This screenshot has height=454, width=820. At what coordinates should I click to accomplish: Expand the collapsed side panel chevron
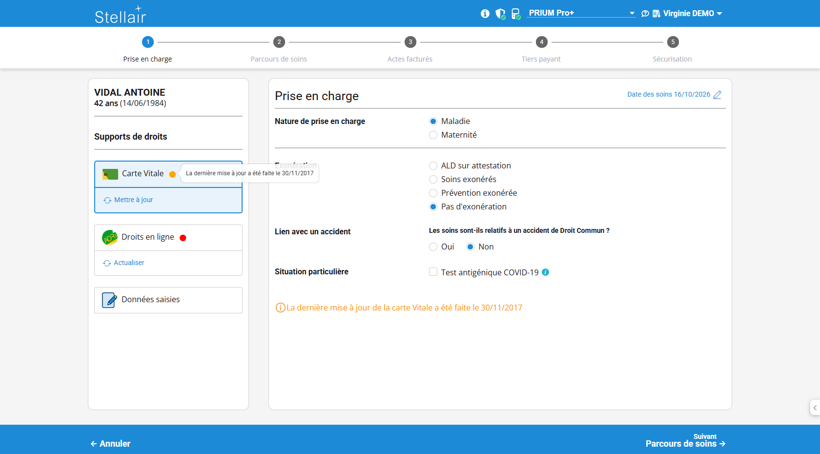click(x=815, y=408)
